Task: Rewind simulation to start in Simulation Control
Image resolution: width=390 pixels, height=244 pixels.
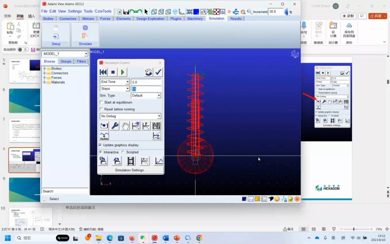Action: pyautogui.click(x=103, y=72)
